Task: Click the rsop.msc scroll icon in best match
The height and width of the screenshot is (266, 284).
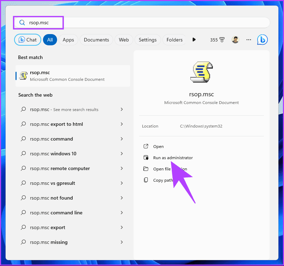Action: pos(23,76)
